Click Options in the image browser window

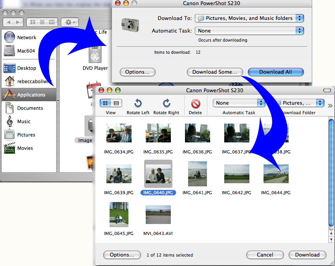[x=122, y=255]
